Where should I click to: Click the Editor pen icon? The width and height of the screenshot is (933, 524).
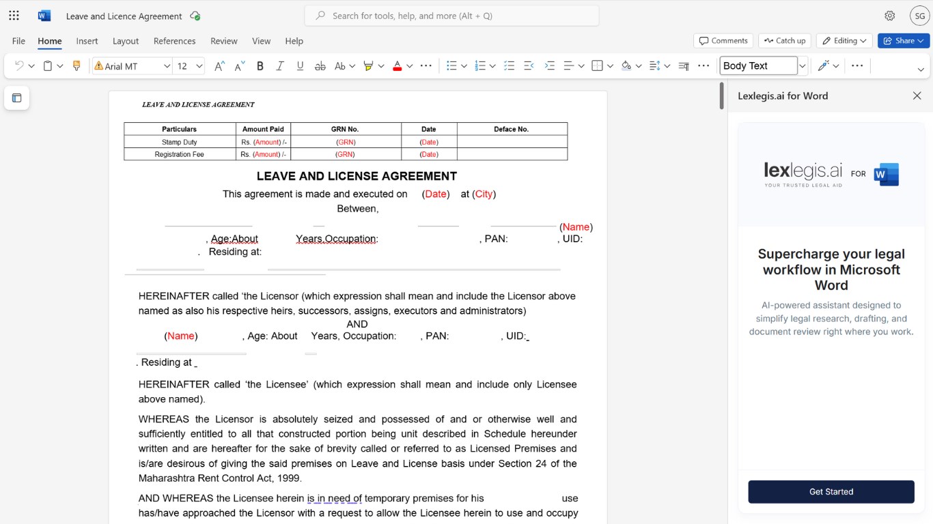click(x=823, y=66)
